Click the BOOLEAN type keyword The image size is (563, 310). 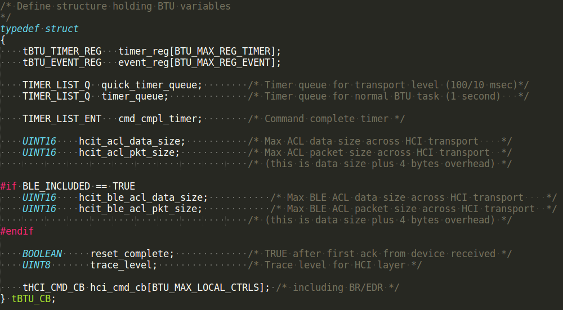[42, 254]
